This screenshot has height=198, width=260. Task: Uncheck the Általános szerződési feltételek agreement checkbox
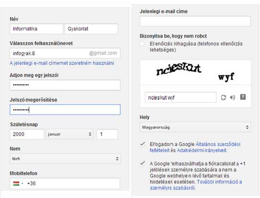coord(142,144)
